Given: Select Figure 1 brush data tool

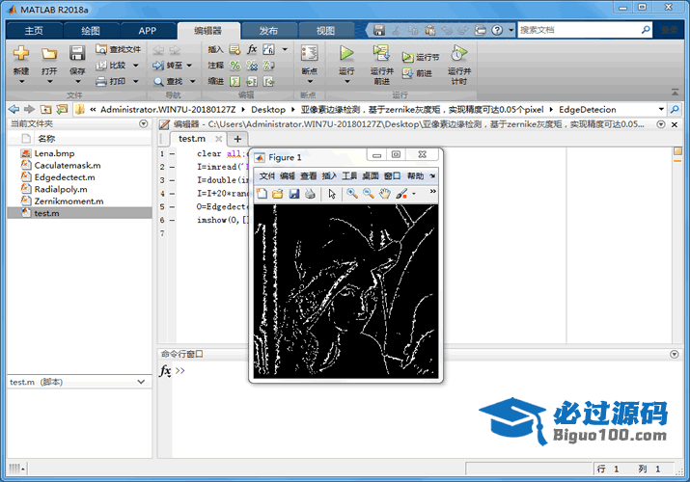Looking at the screenshot, I should [x=401, y=194].
